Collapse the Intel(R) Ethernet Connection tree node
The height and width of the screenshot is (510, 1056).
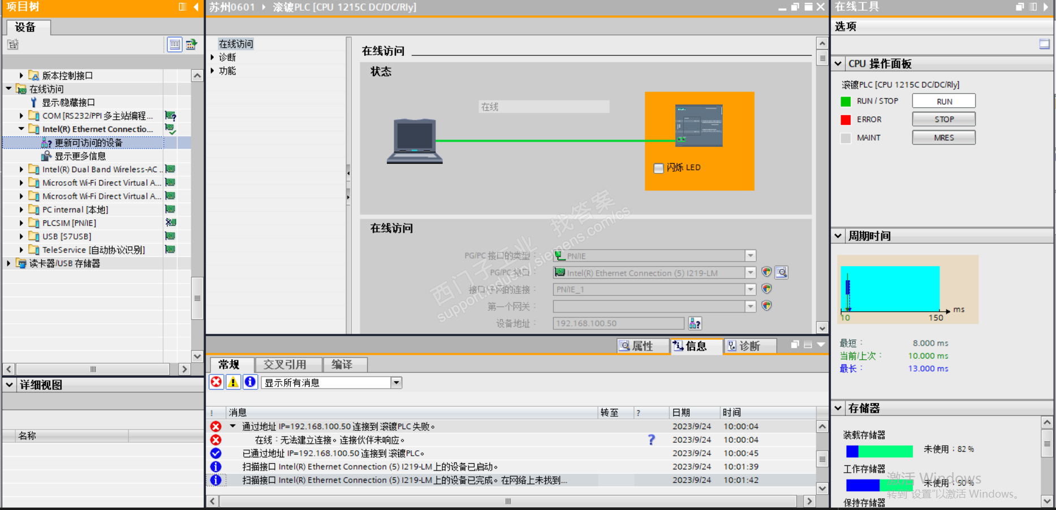click(21, 129)
